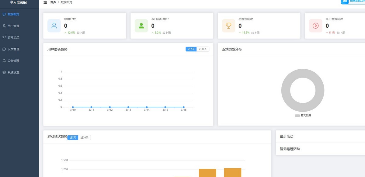Screen dimensions: 365x177
Task: Click the 3/16 data point on the line chart
Action: 184,107
